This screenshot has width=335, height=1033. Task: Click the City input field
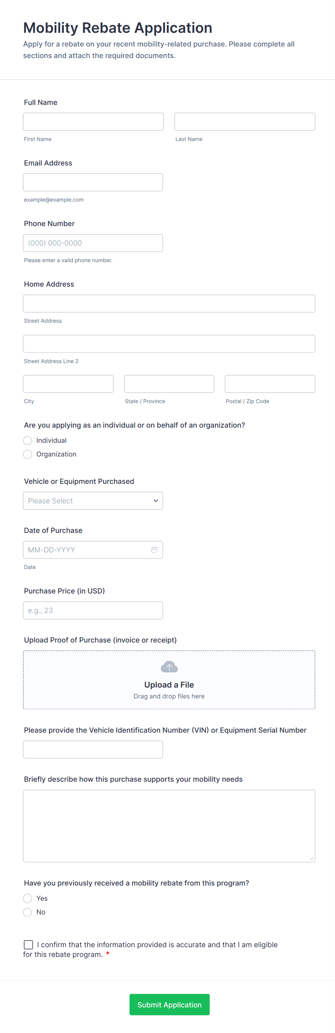coord(68,384)
